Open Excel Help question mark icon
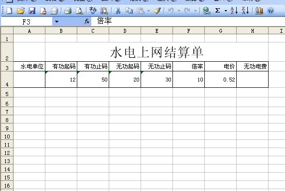285x191 pixels. pyautogui.click(x=271, y=11)
